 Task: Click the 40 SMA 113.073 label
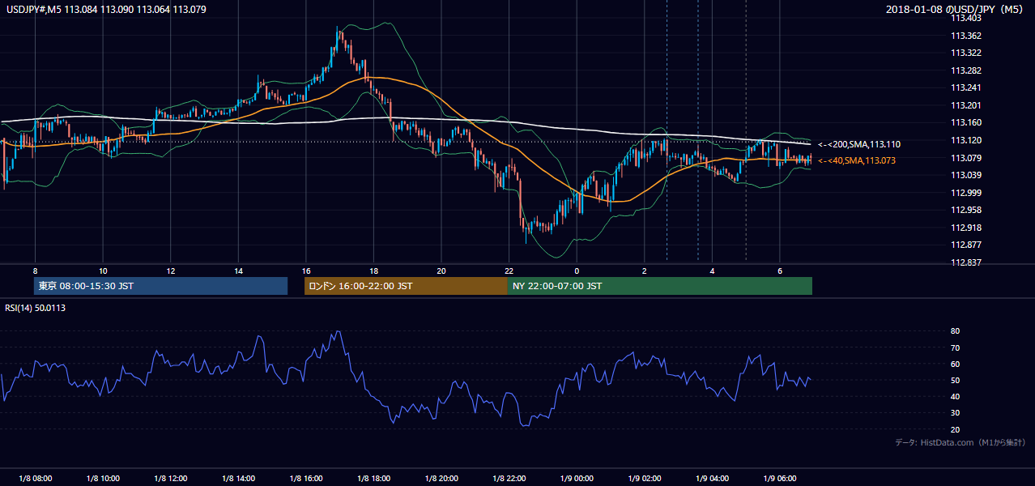857,160
